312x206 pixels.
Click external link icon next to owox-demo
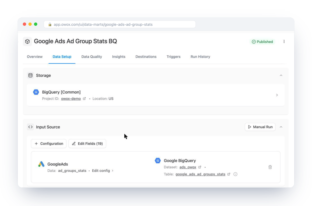click(84, 98)
